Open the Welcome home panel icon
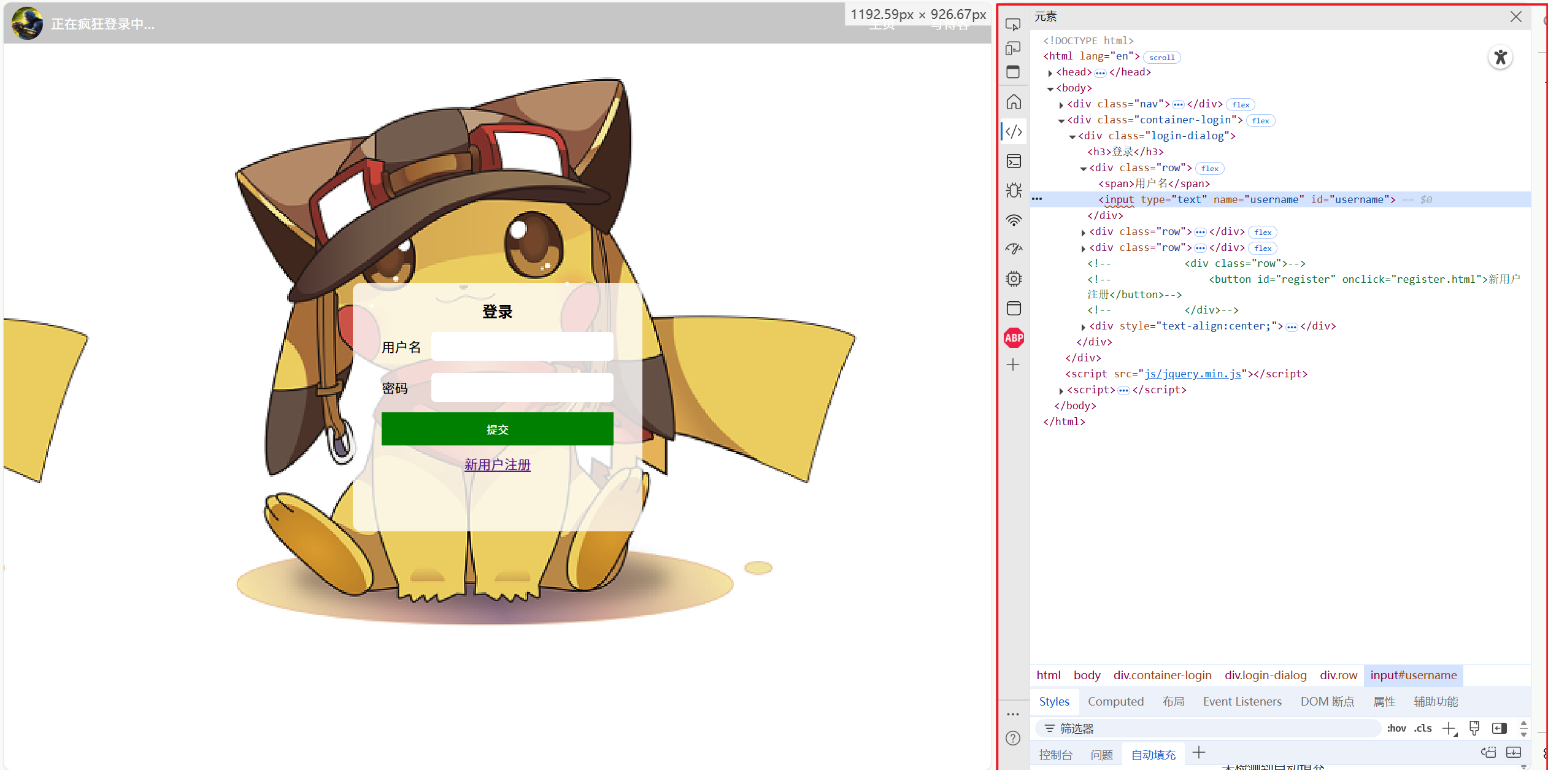This screenshot has height=770, width=1548. point(1014,102)
